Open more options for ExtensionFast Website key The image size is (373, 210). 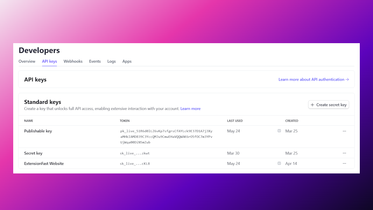344,164
